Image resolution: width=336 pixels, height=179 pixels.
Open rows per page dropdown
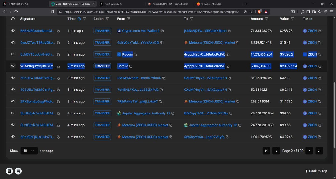pos(29,151)
